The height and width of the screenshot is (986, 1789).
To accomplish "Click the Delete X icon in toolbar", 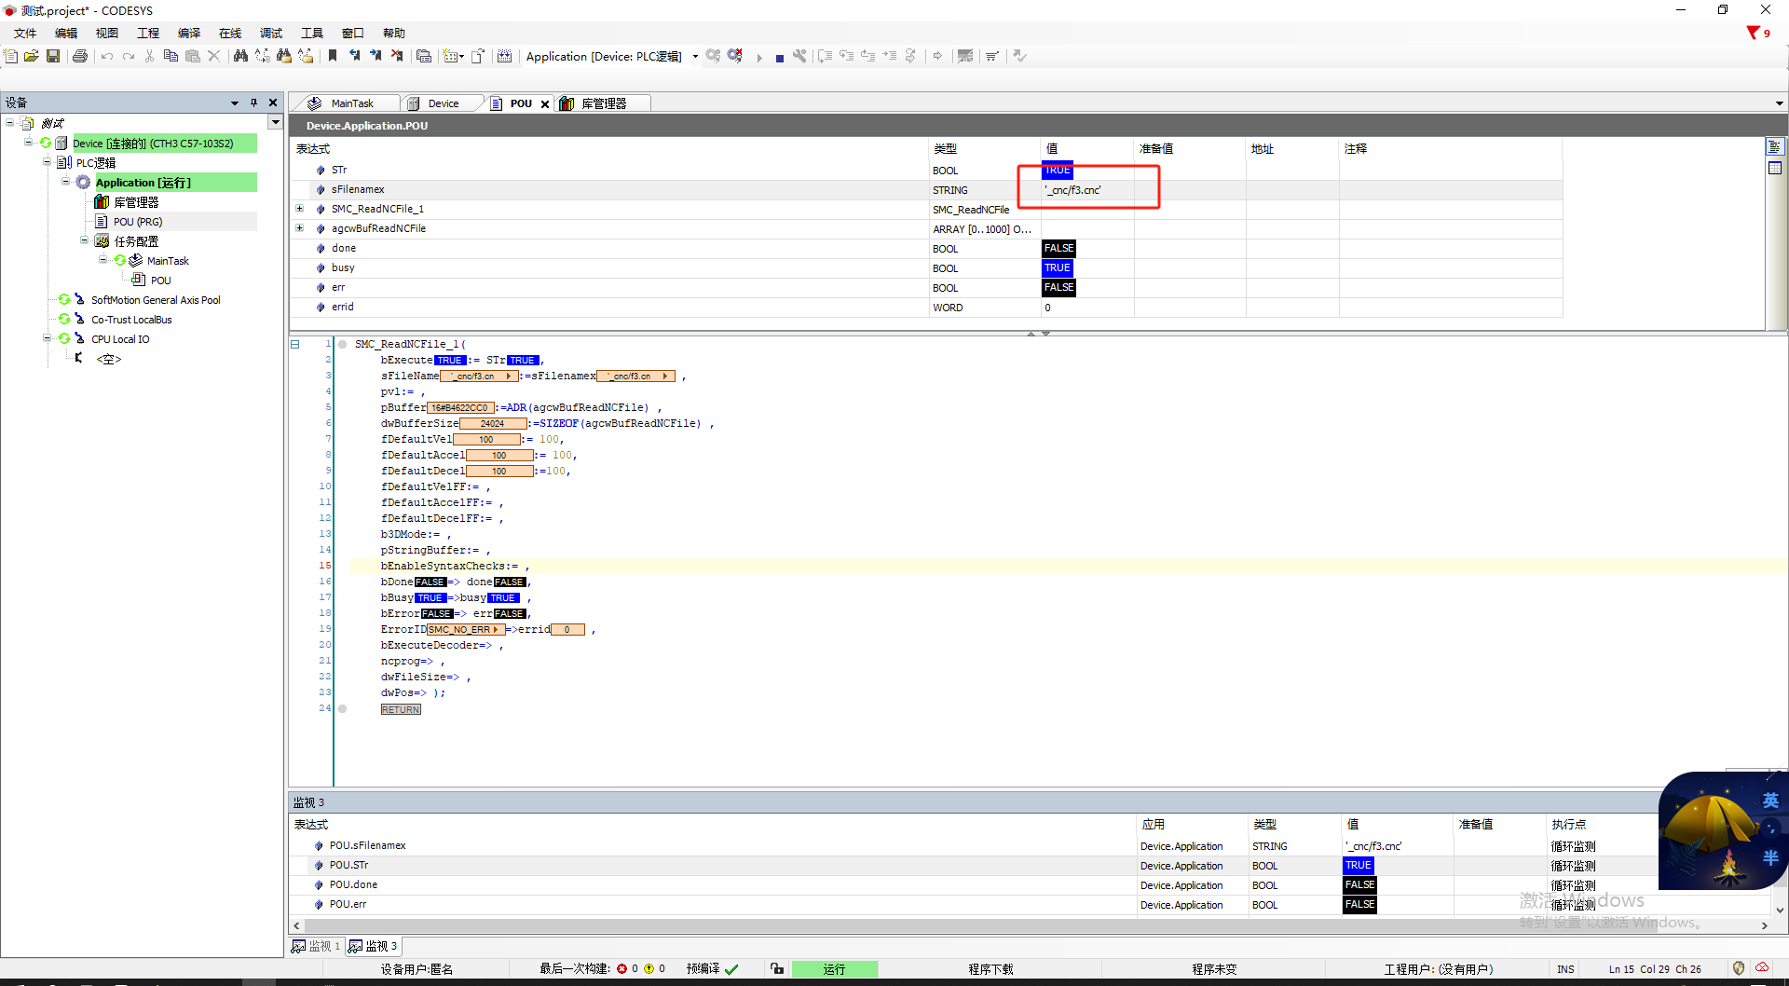I will [x=214, y=56].
